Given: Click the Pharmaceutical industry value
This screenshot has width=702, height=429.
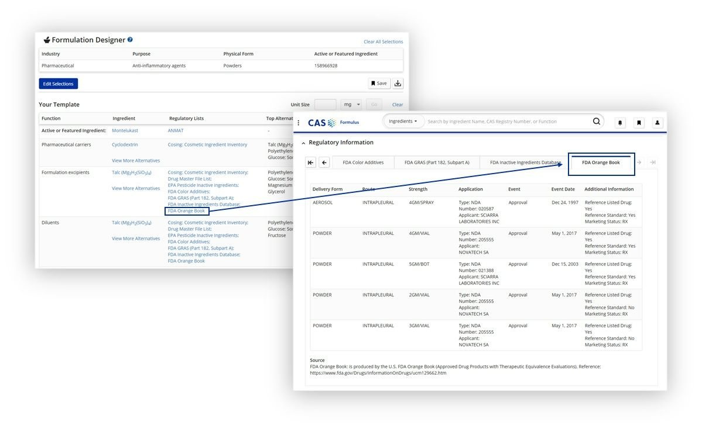Looking at the screenshot, I should (x=58, y=65).
